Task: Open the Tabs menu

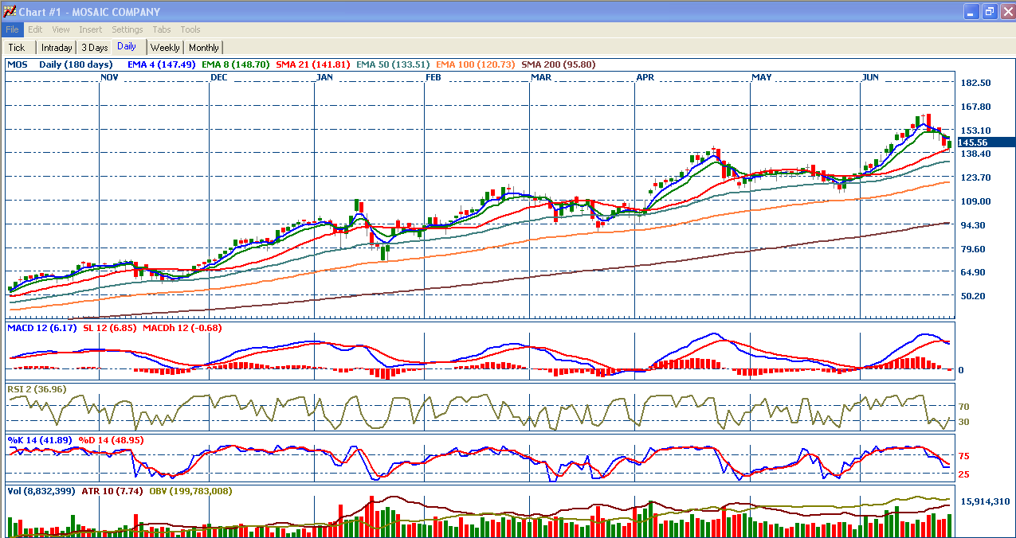Action: click(162, 29)
